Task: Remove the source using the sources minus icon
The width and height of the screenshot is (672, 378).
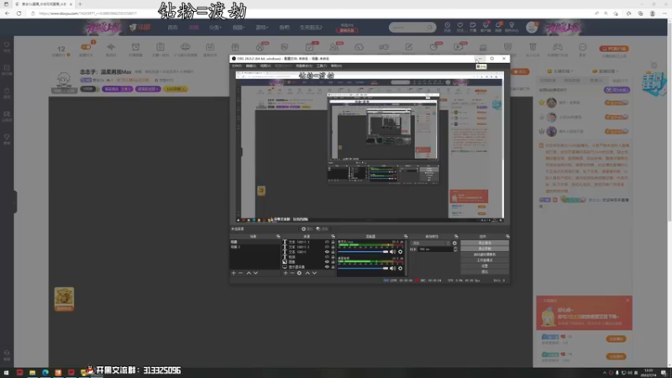Action: (x=292, y=273)
